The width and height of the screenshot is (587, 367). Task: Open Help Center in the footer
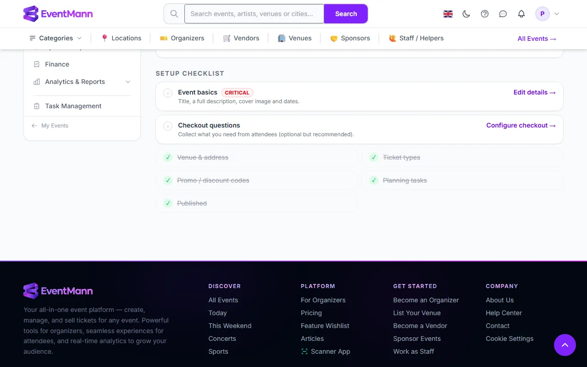(x=504, y=313)
